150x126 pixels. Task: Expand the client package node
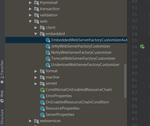click(x=36, y=28)
